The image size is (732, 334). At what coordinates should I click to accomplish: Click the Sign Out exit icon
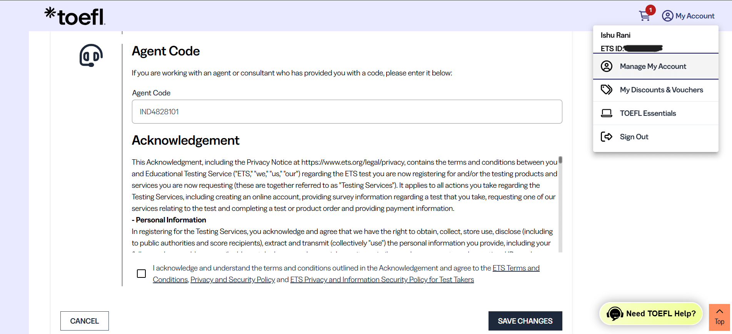607,136
